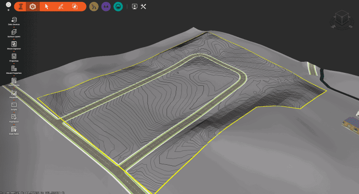This screenshot has width=359, height=194.
Task: Click the overlapping squares icon in orange toolbar
Action: (75, 7)
